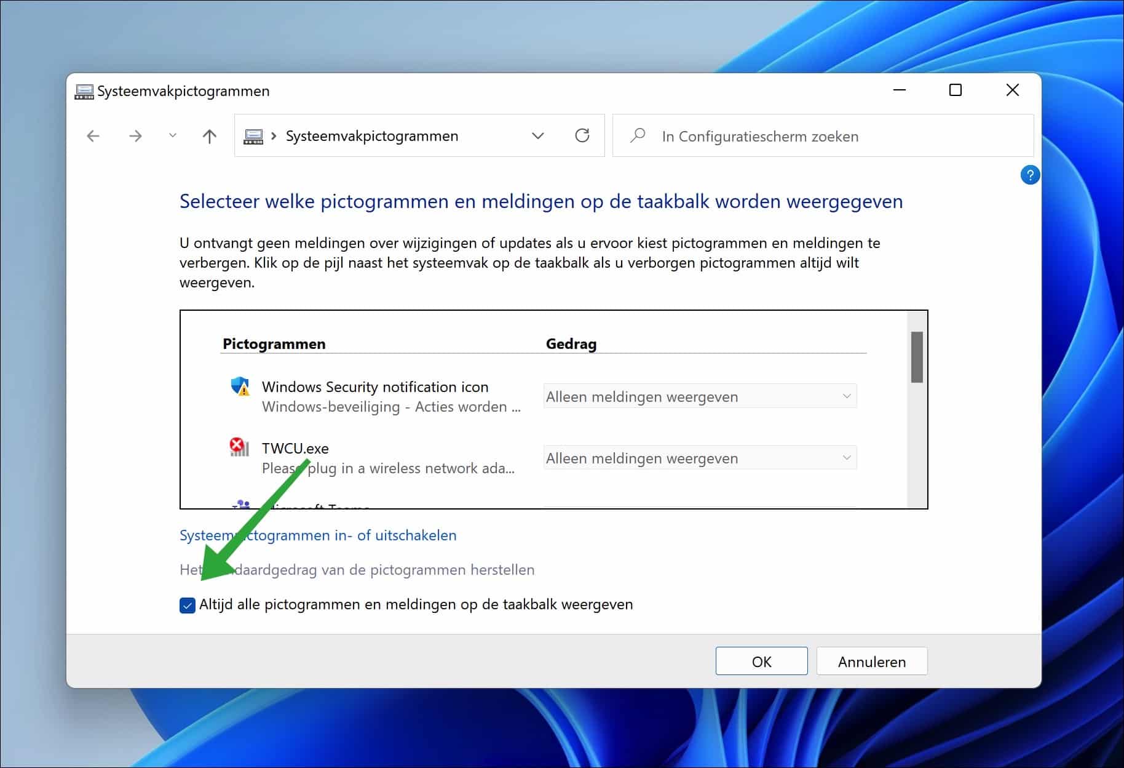Click the forward navigation arrow

coord(135,136)
